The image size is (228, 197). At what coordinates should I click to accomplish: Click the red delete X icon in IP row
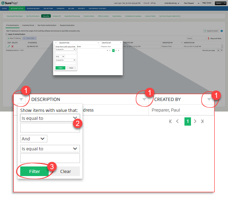[13, 46]
